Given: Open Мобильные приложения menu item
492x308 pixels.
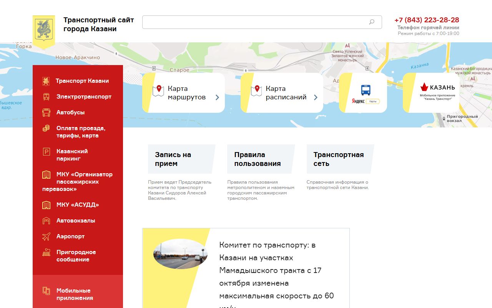Looking at the screenshot, I should click(75, 294).
